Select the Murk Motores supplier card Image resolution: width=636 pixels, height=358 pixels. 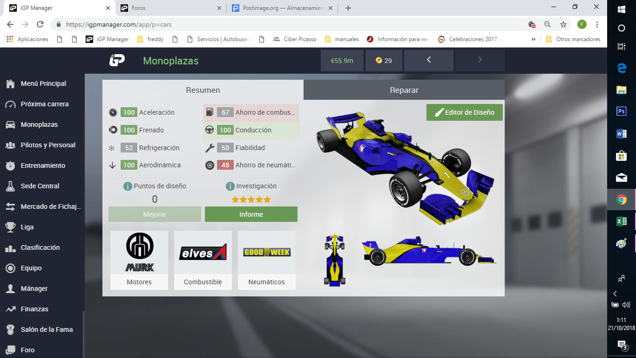139,260
